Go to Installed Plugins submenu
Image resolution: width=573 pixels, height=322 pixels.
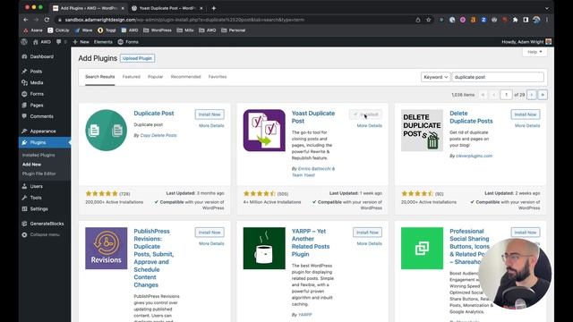pos(38,155)
